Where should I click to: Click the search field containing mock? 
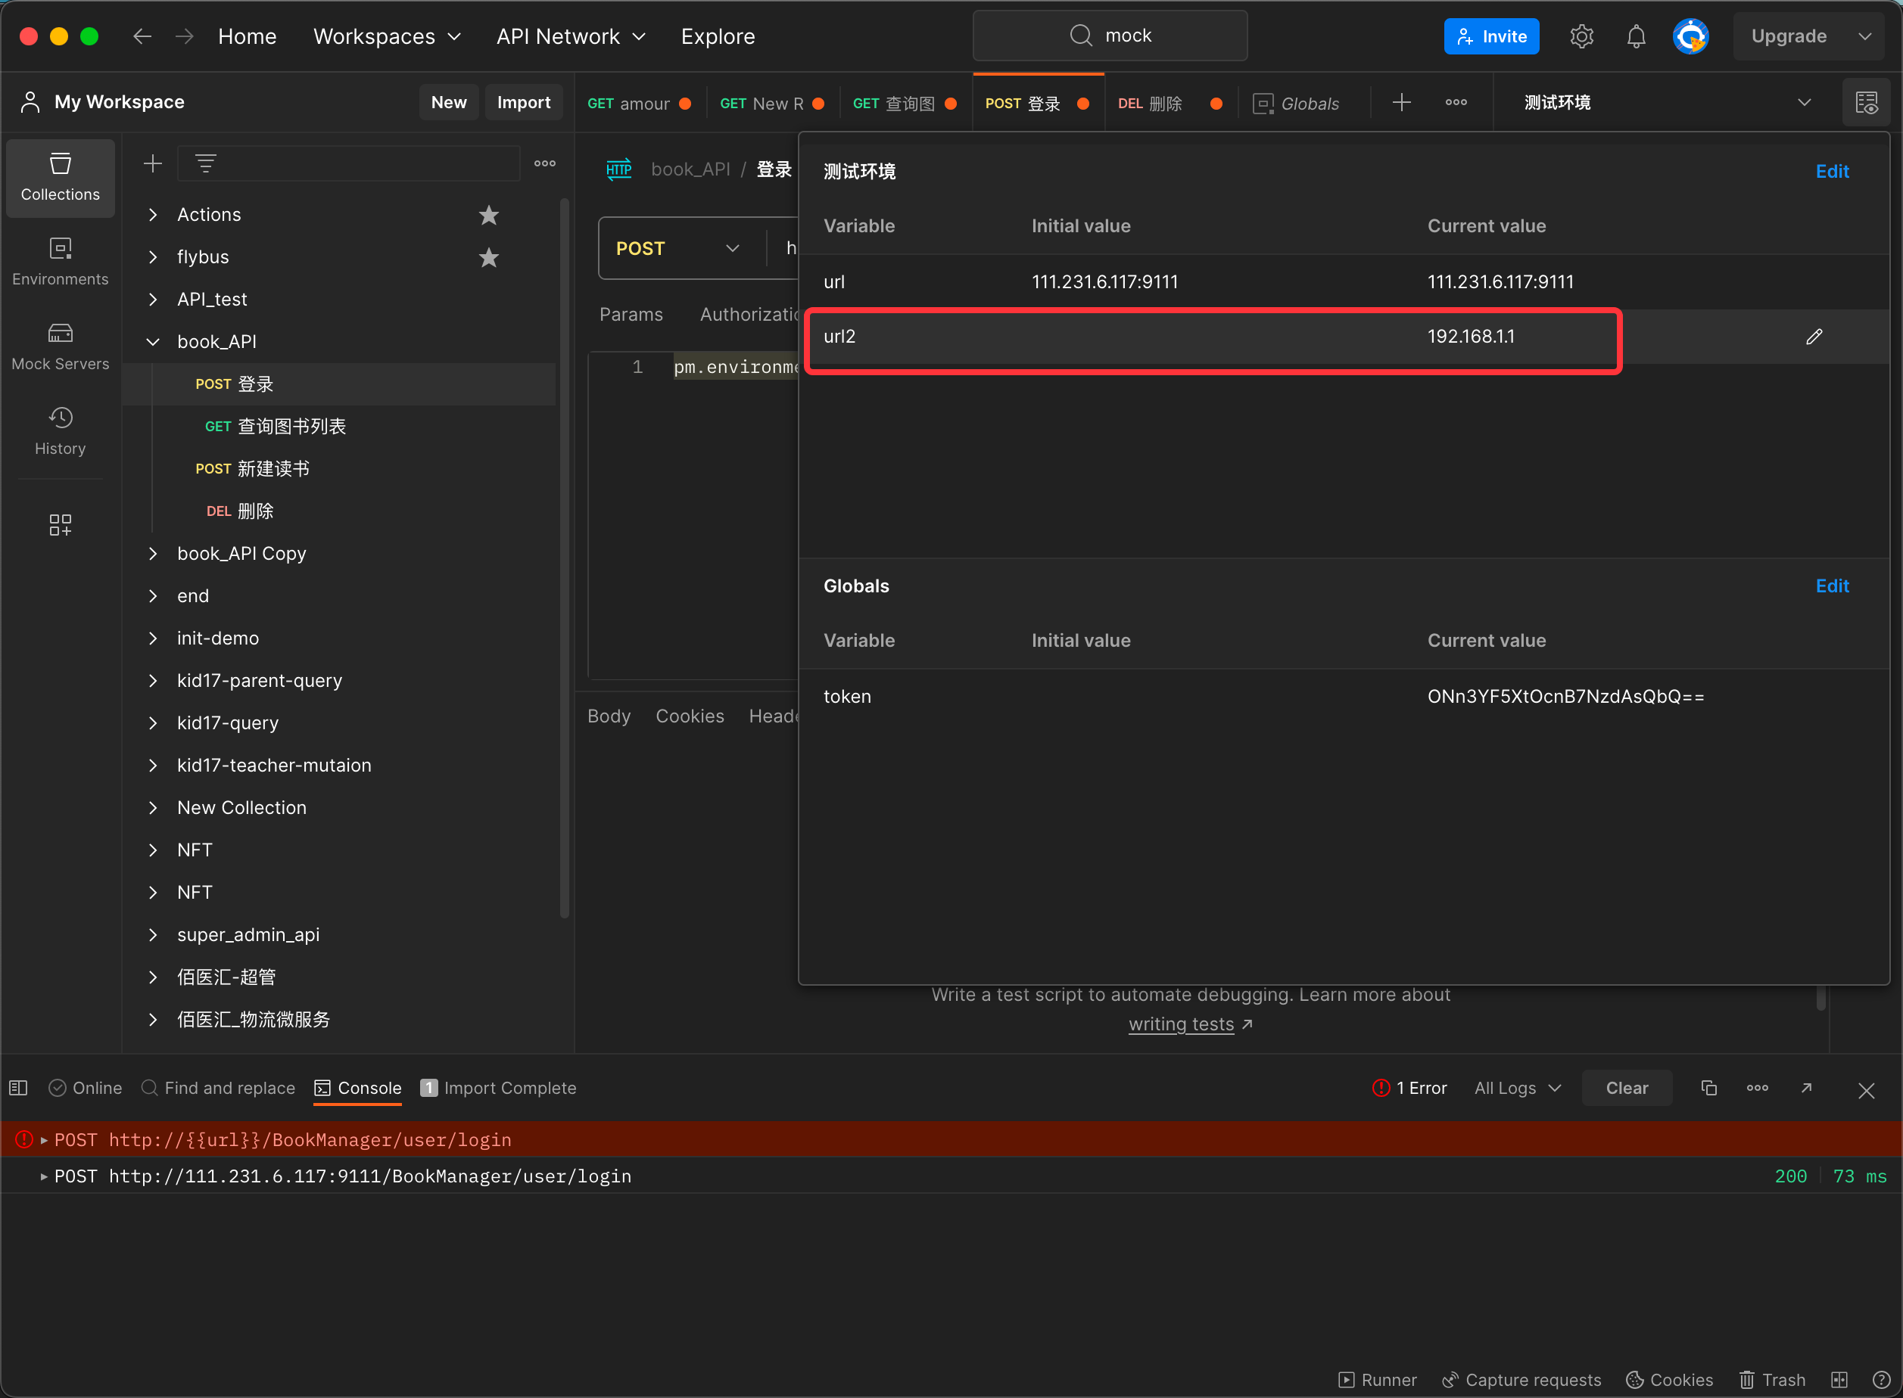[1110, 36]
